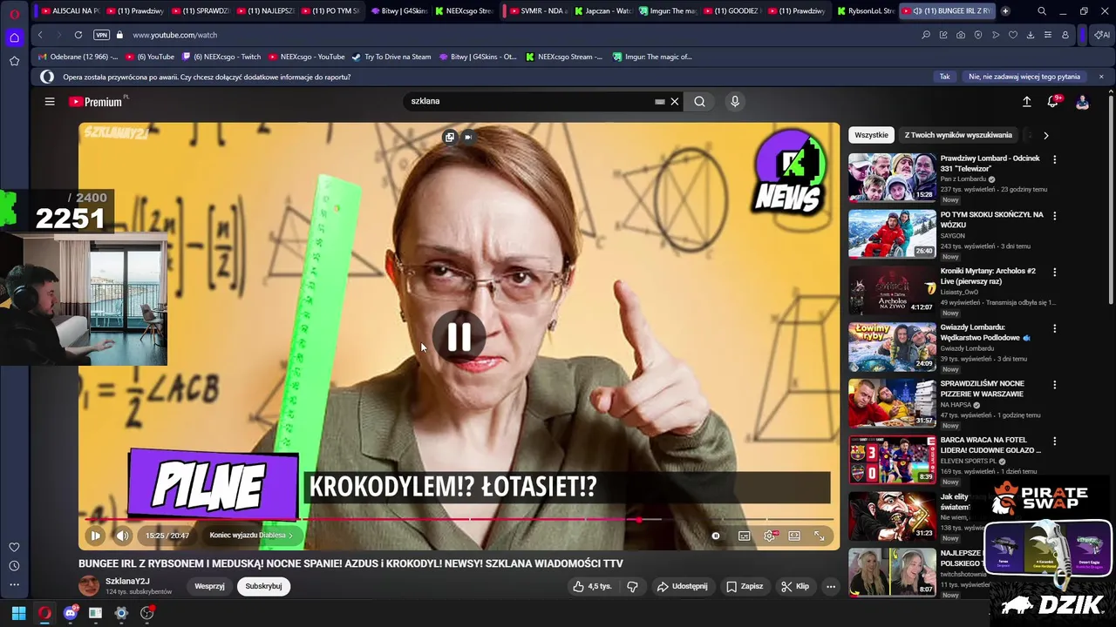This screenshot has height=627, width=1116.
Task: Open the YouTube guide hamburger menu
Action: tap(50, 102)
